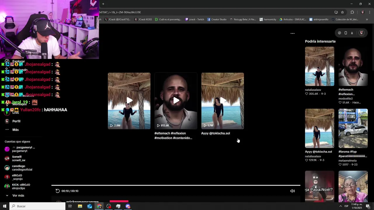This screenshot has width=374, height=210.
Task: Open the harmonicity bookmark
Action: pyautogui.click(x=268, y=20)
